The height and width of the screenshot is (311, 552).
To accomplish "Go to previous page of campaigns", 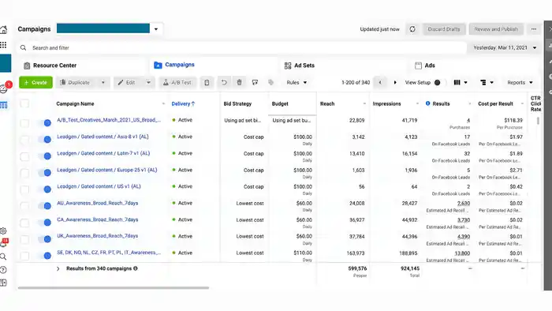I will pyautogui.click(x=380, y=82).
